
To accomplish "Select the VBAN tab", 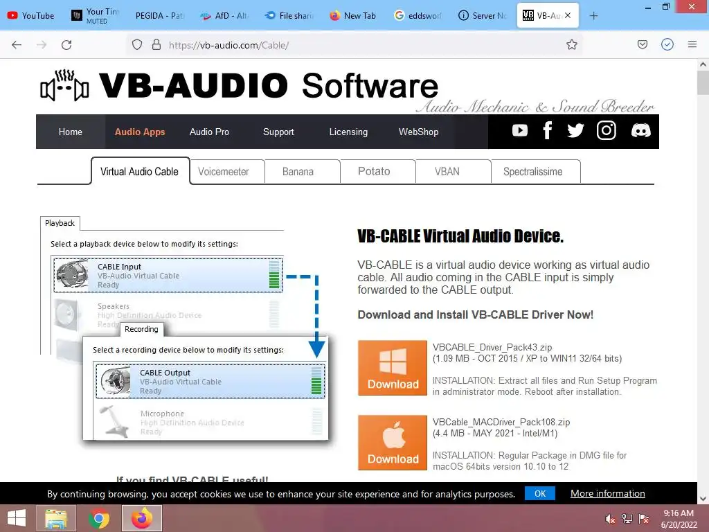I will tap(454, 172).
